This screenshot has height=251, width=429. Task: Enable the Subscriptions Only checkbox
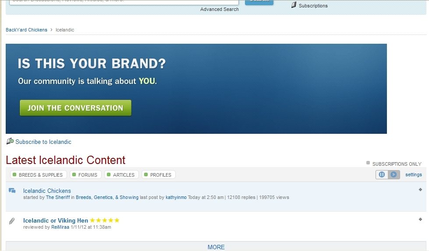tap(368, 163)
